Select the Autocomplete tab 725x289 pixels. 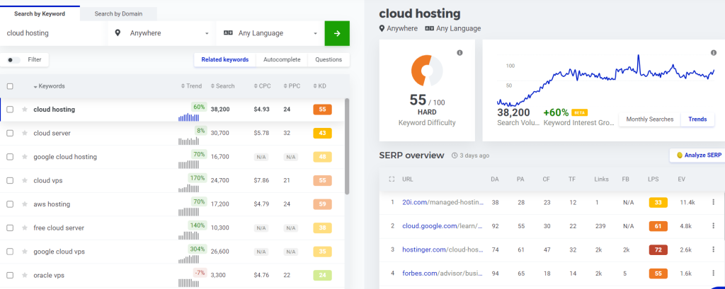click(282, 59)
